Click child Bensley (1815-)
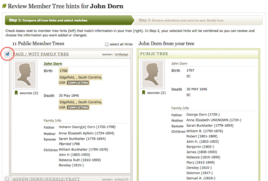Screen dimensions: 268x181 [x=71, y=165]
